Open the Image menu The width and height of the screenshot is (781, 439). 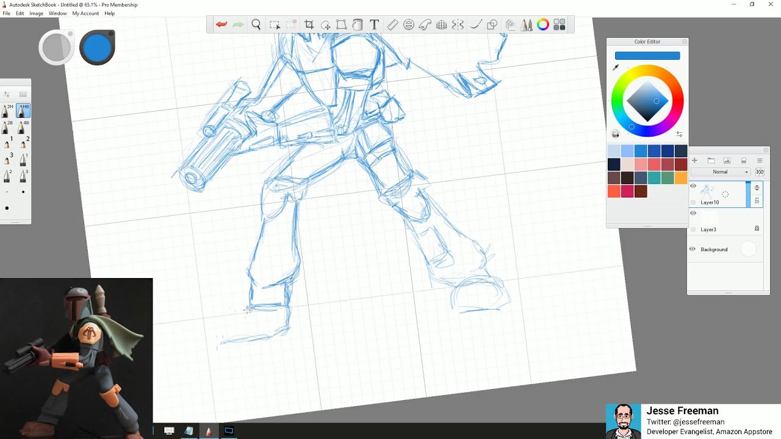pos(36,13)
